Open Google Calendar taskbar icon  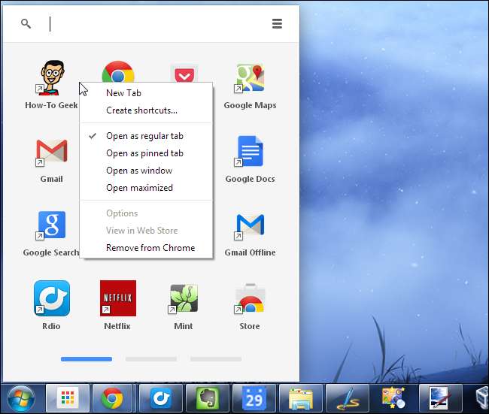pos(254,399)
